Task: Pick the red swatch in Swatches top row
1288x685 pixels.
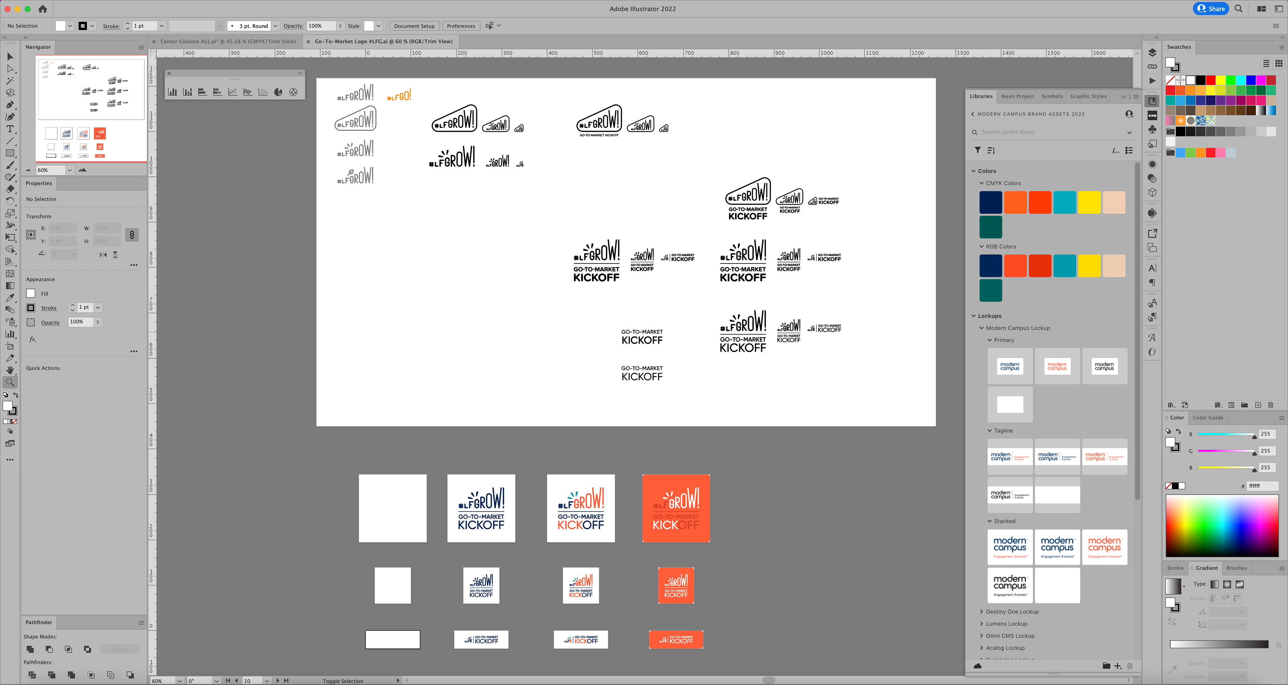Action: coord(1211,80)
